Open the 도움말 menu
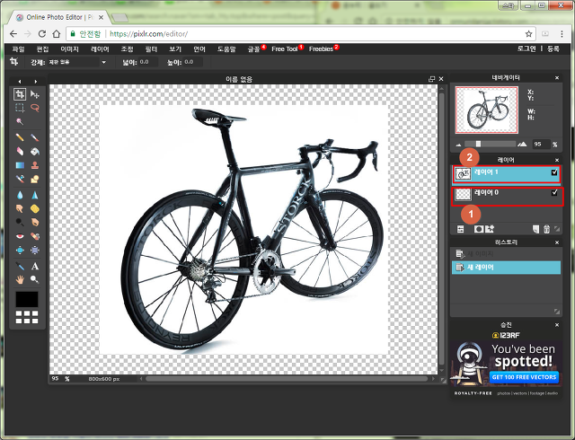 click(x=226, y=49)
